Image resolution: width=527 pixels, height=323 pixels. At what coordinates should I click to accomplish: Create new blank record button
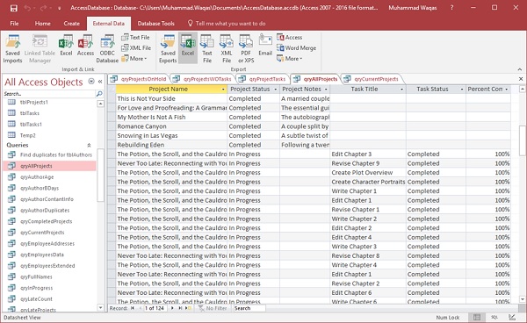(189, 308)
